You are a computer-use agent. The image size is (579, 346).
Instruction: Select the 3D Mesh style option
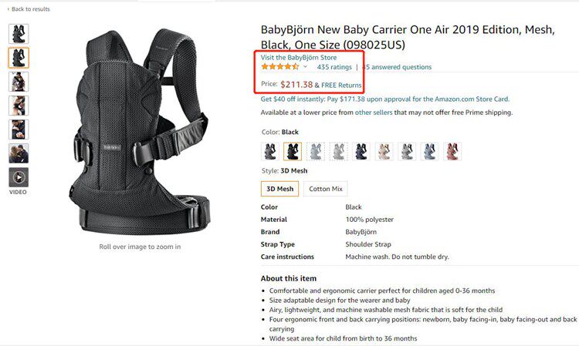point(280,189)
